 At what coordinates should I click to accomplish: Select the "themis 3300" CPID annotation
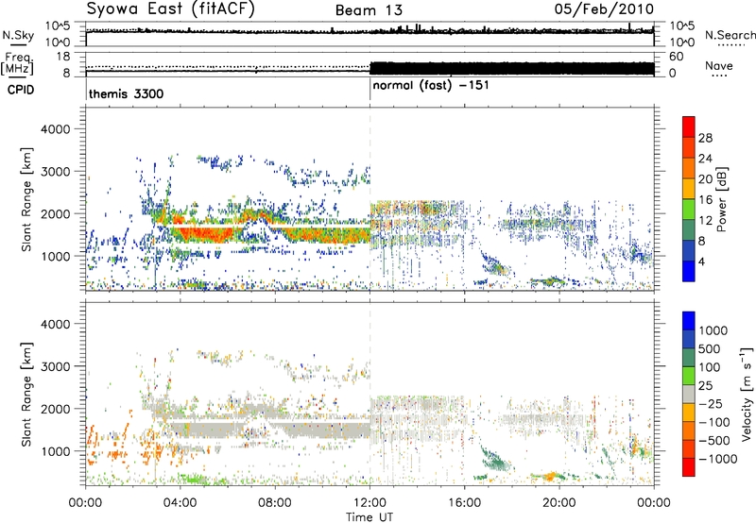point(127,93)
